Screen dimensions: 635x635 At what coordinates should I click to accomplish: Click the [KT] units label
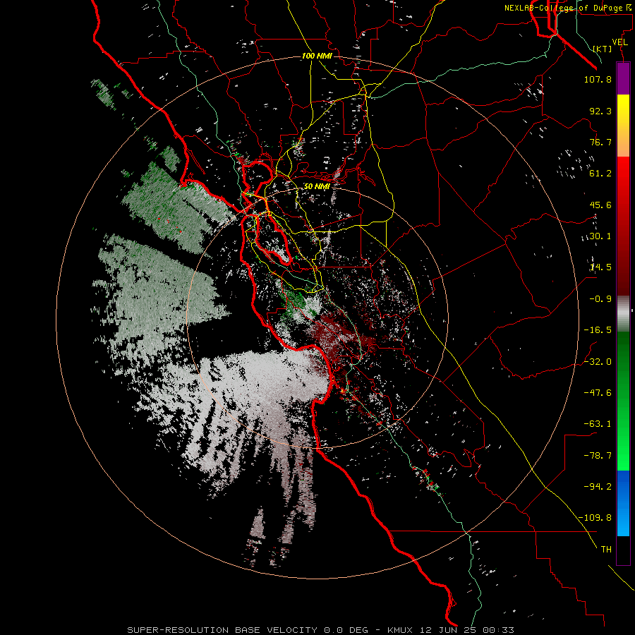pyautogui.click(x=603, y=49)
